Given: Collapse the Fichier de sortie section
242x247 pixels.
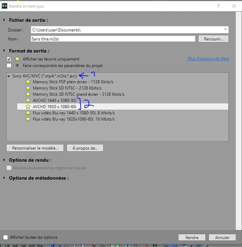Looking at the screenshot, I should tap(4, 20).
